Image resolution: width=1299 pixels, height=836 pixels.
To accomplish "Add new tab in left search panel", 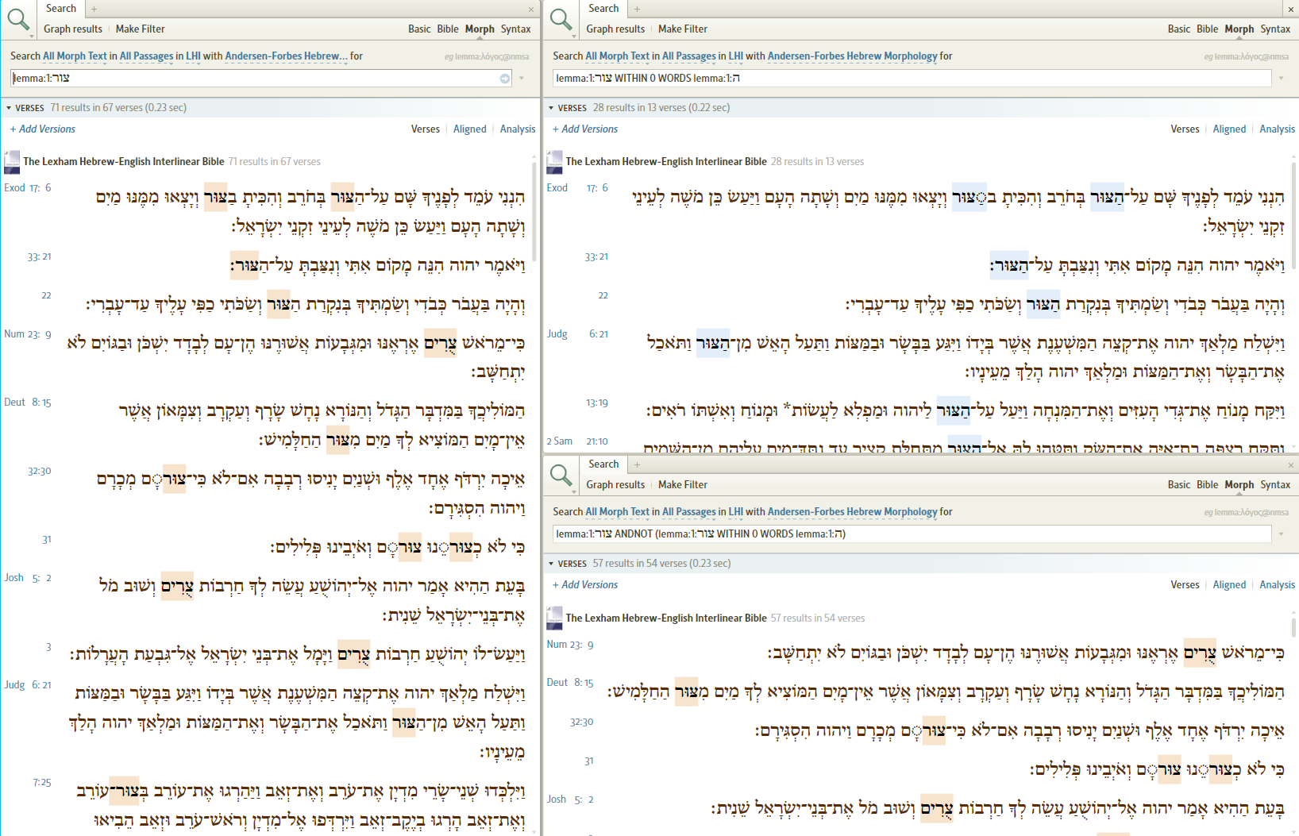I will click(94, 9).
